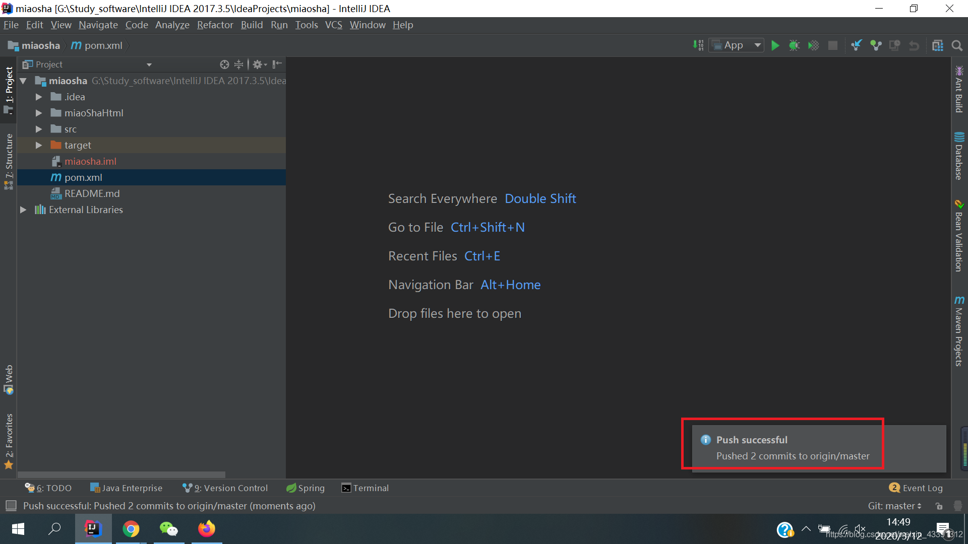This screenshot has height=544, width=968.
Task: Toggle tool window bars icon in status bar
Action: pyautogui.click(x=11, y=506)
